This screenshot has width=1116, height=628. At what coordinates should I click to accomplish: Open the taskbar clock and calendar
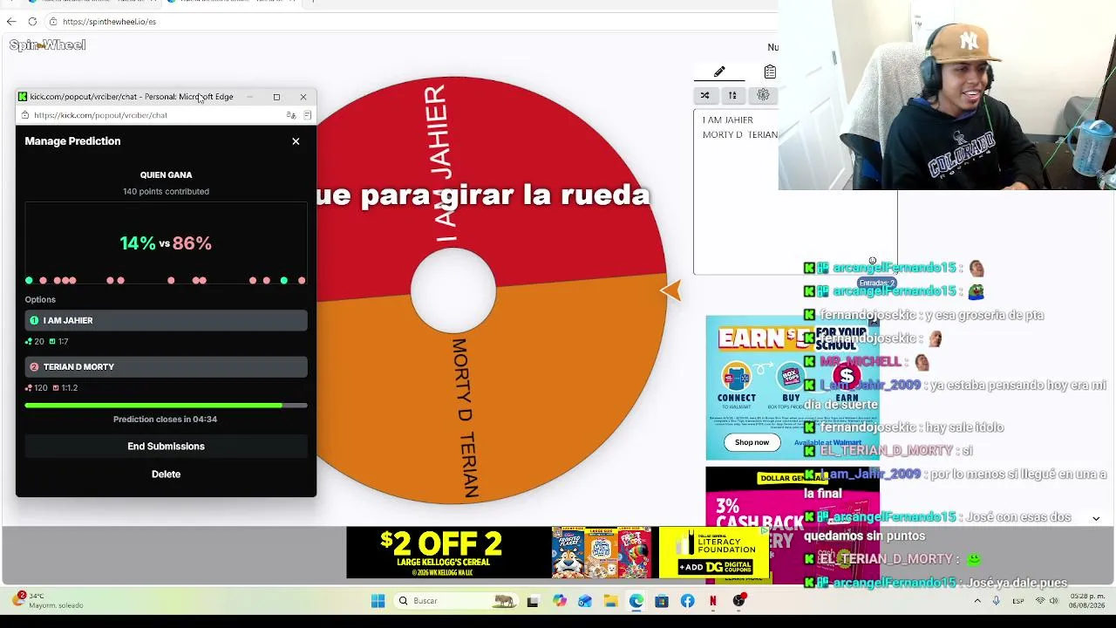coord(1088,601)
